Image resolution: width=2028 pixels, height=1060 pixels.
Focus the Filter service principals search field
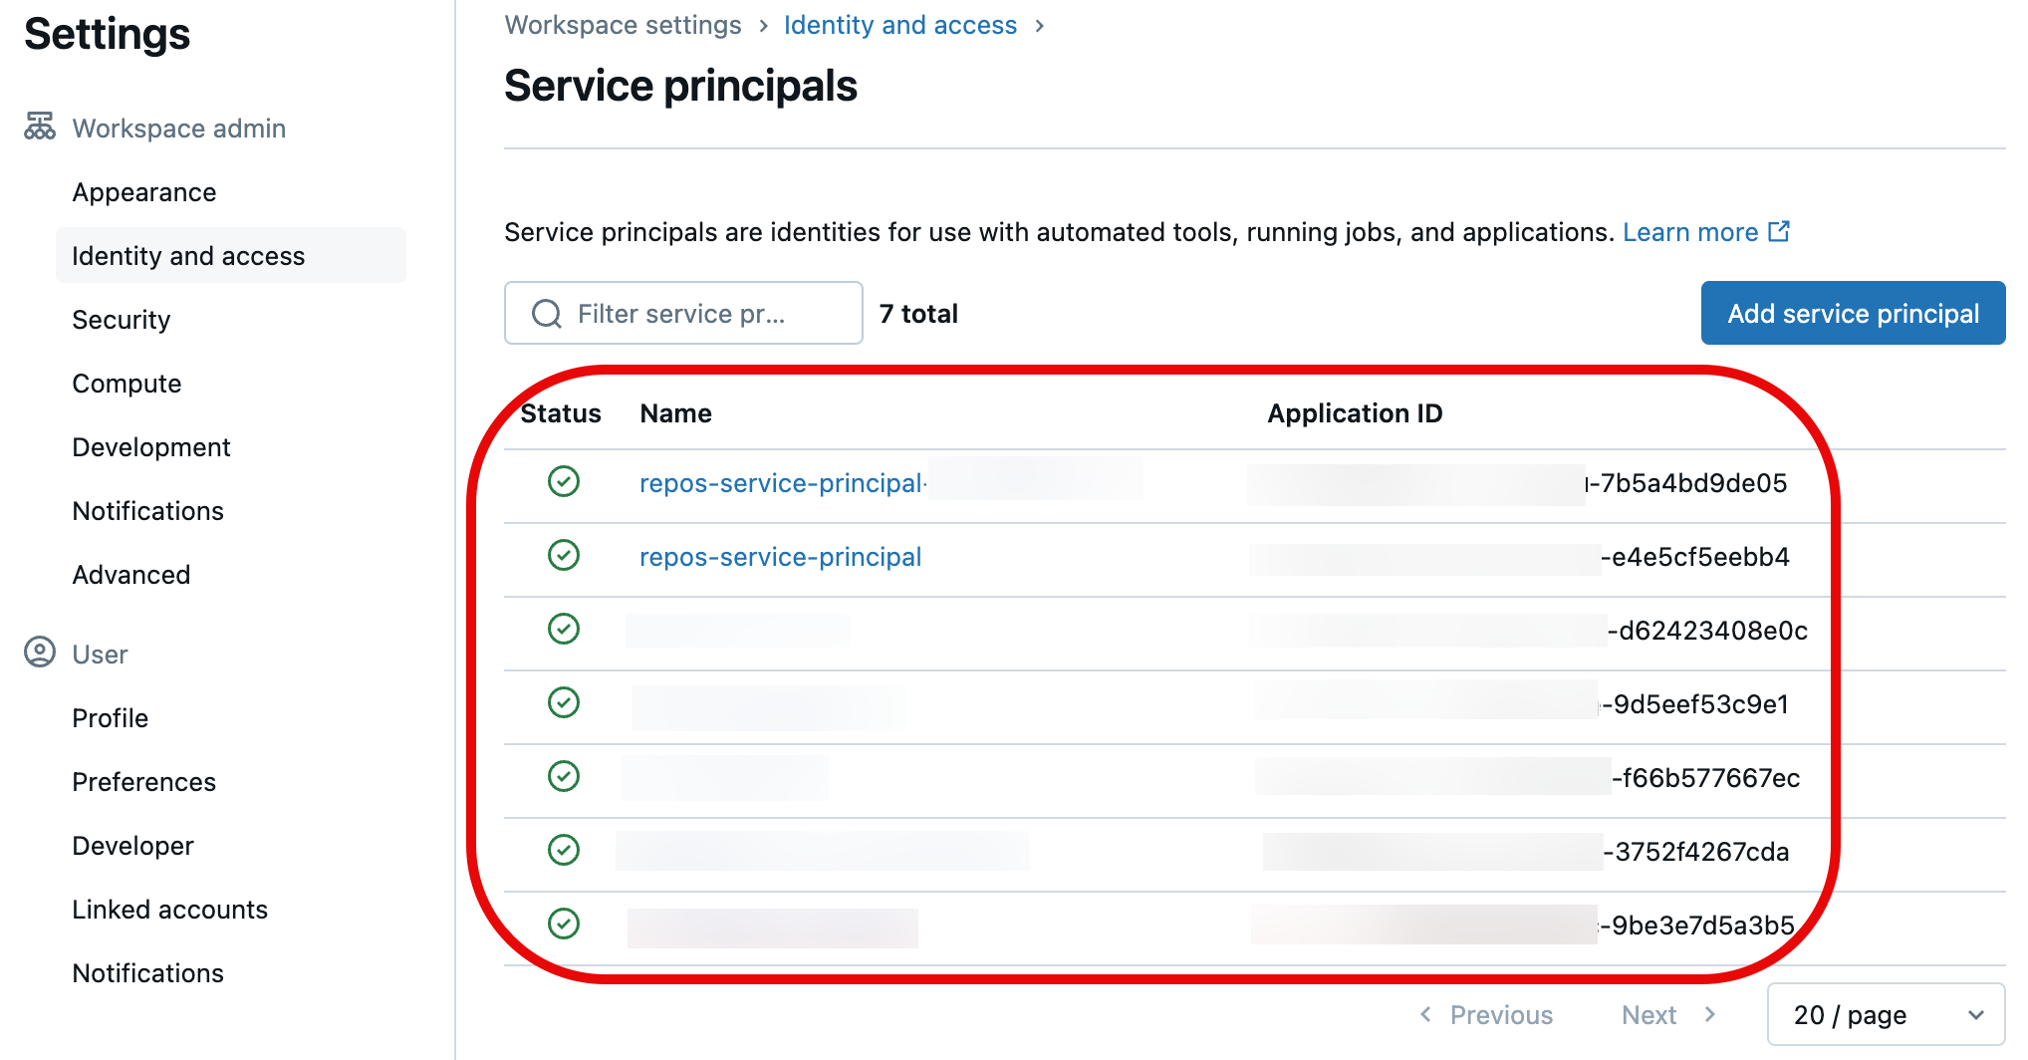click(697, 314)
